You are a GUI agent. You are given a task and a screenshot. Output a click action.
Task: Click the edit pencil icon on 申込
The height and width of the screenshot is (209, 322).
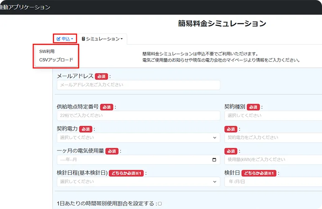point(59,39)
